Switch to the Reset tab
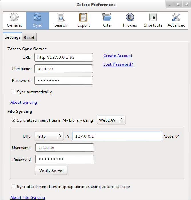The height and width of the screenshot is (200, 191). (29, 37)
